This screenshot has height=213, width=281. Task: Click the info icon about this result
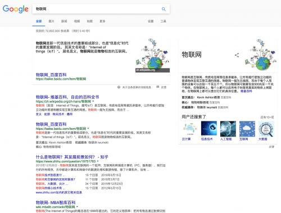point(119,87)
